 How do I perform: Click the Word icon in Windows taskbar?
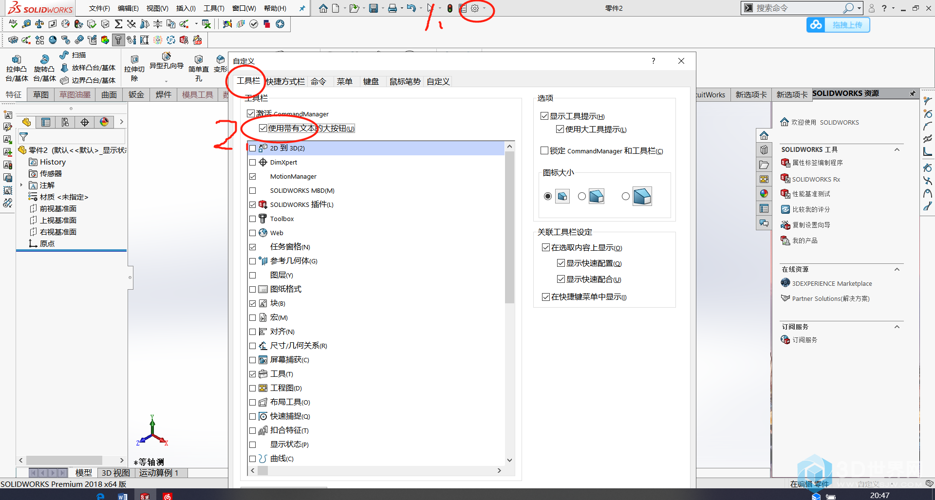pos(123,496)
